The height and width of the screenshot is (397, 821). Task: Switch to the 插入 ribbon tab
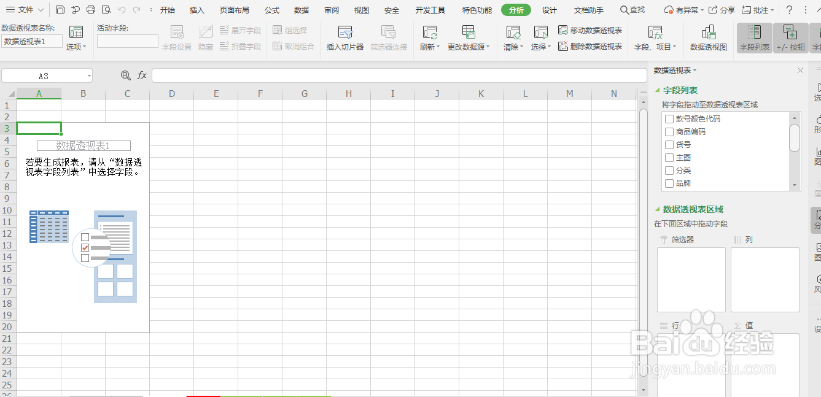click(x=197, y=10)
